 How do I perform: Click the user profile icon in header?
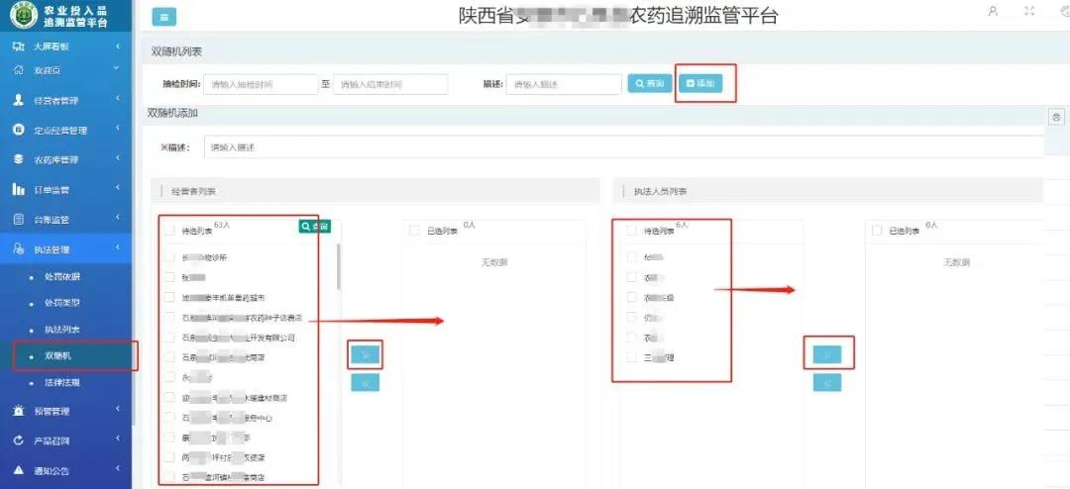point(994,11)
